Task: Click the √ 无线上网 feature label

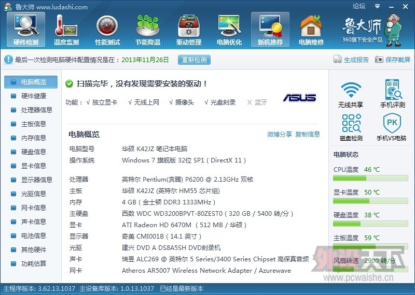Action: [x=144, y=102]
